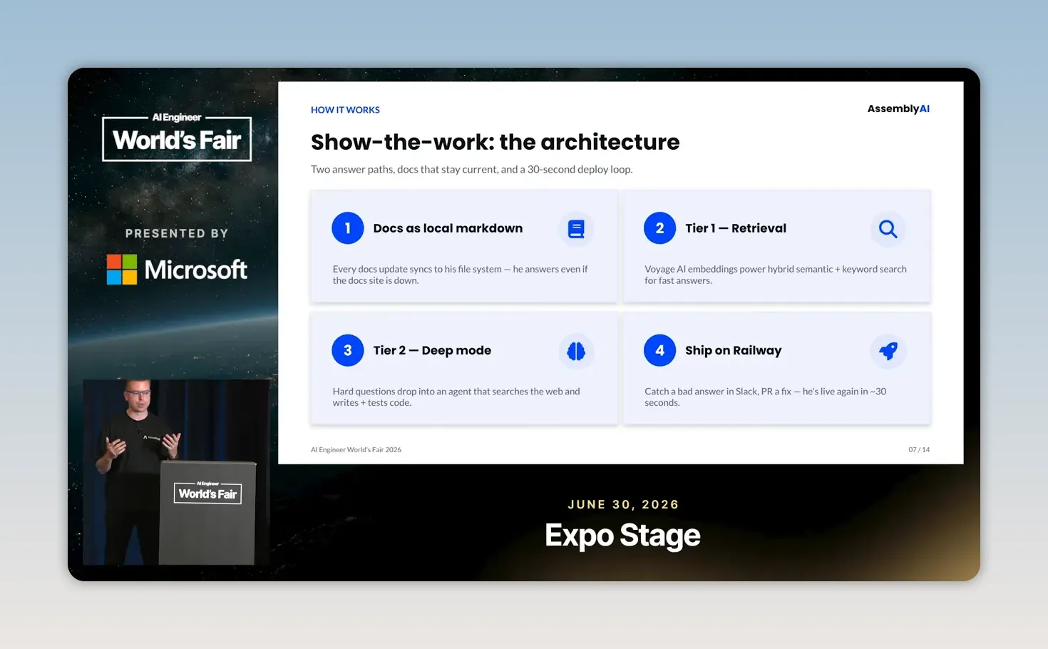Screen dimensions: 1048x649
Task: Click the blue number 2 circle badge
Action: coord(659,228)
